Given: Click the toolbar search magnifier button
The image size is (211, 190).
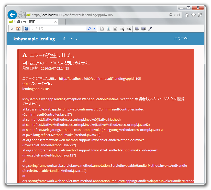Looking at the screenshot, I should click(89, 29).
